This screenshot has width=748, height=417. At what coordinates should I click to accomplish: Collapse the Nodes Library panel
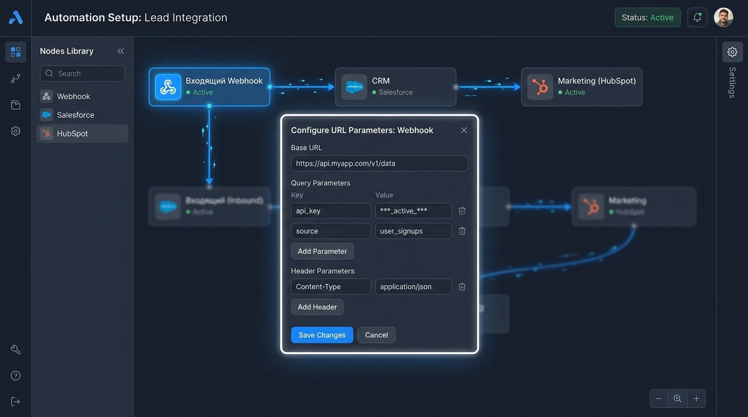coord(121,51)
